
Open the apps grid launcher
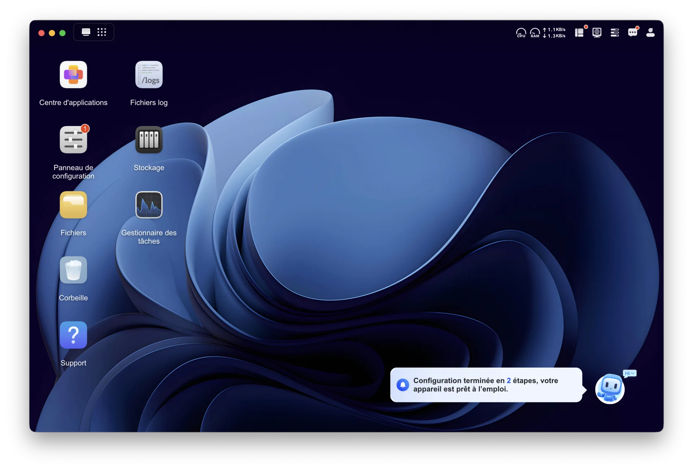point(102,32)
